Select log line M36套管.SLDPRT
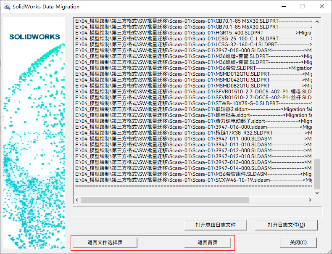The width and height of the screenshot is (332, 254). [193, 68]
